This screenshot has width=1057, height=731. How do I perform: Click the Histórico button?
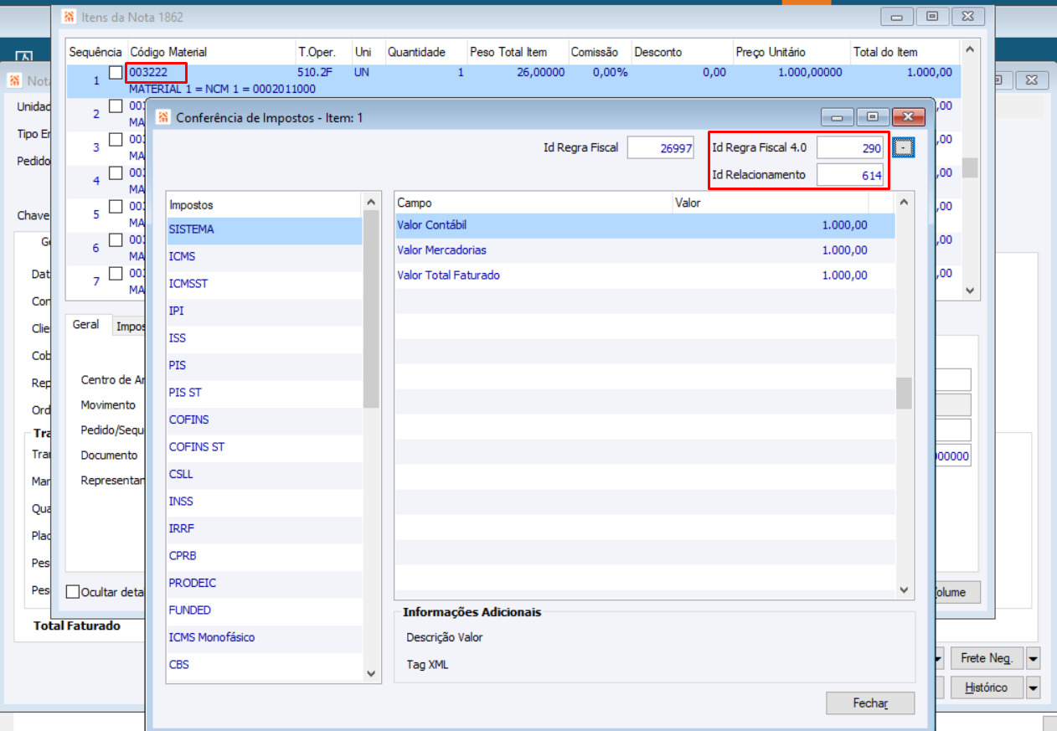point(986,687)
